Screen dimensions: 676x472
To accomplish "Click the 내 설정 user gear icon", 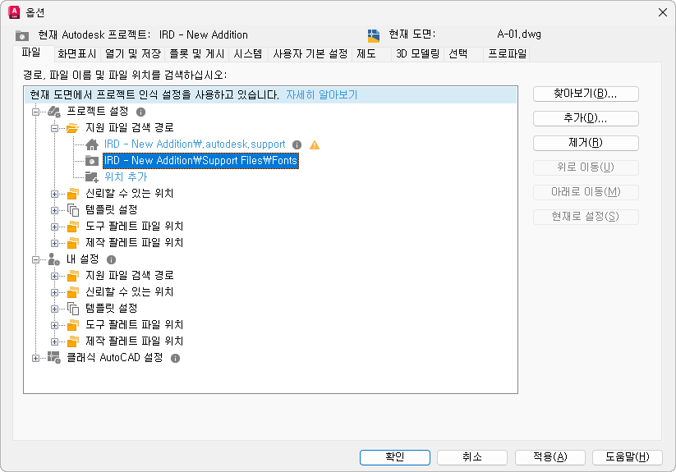I will click(x=54, y=259).
